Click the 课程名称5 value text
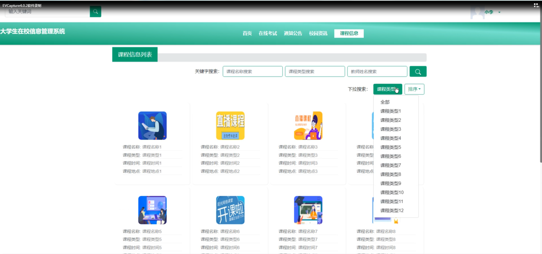542x254 pixels. (152, 232)
